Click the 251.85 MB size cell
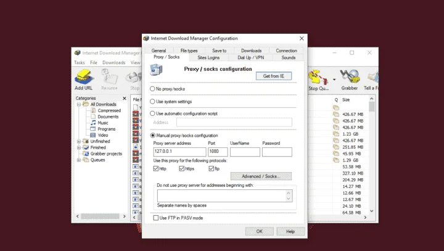The image size is (444, 251). point(353,147)
